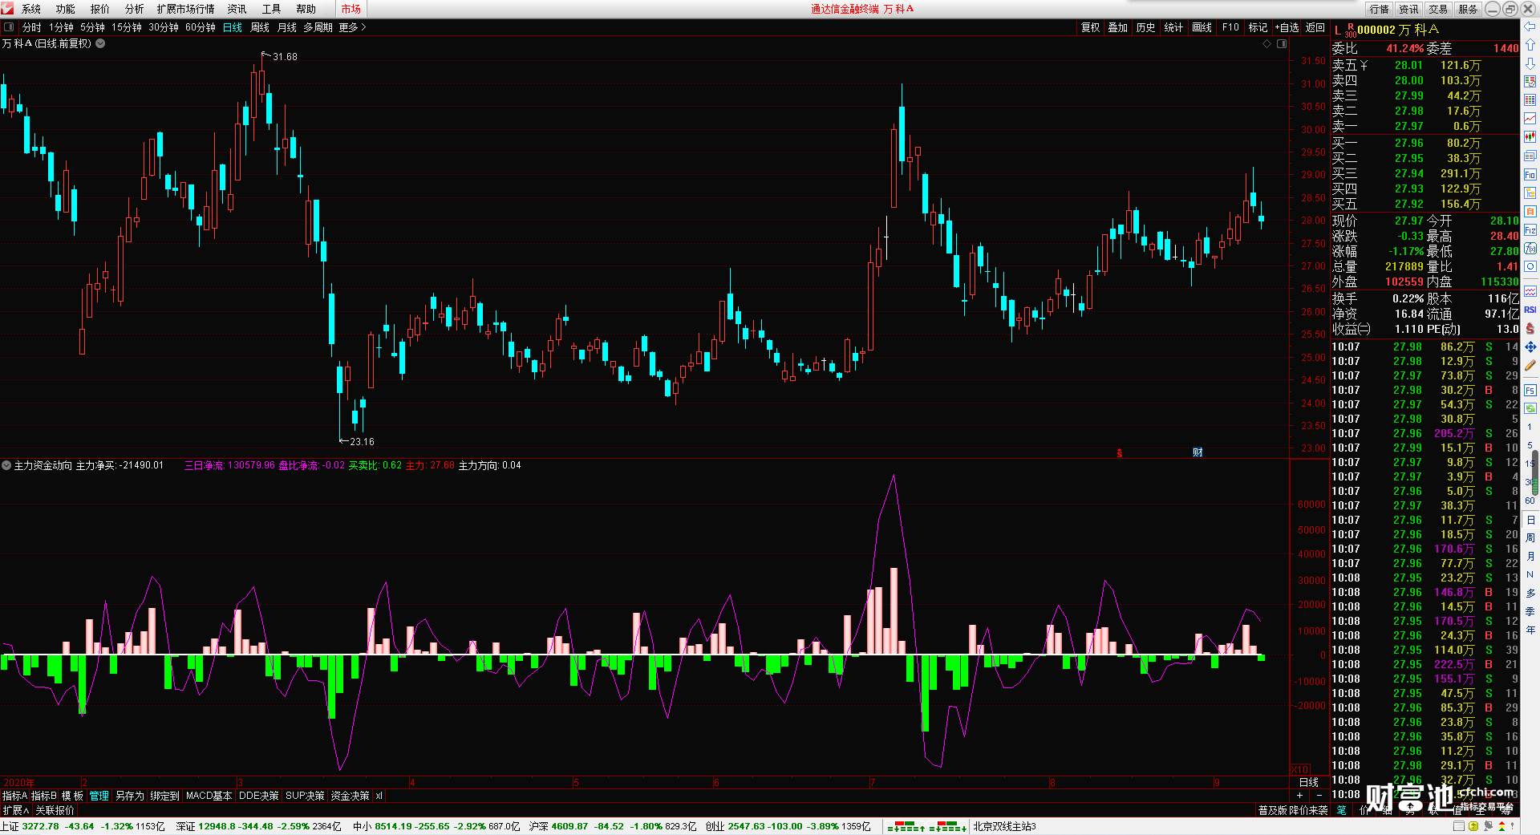
Task: Open the 主力资金动向 indicator dropdown arrow
Action: click(x=6, y=465)
